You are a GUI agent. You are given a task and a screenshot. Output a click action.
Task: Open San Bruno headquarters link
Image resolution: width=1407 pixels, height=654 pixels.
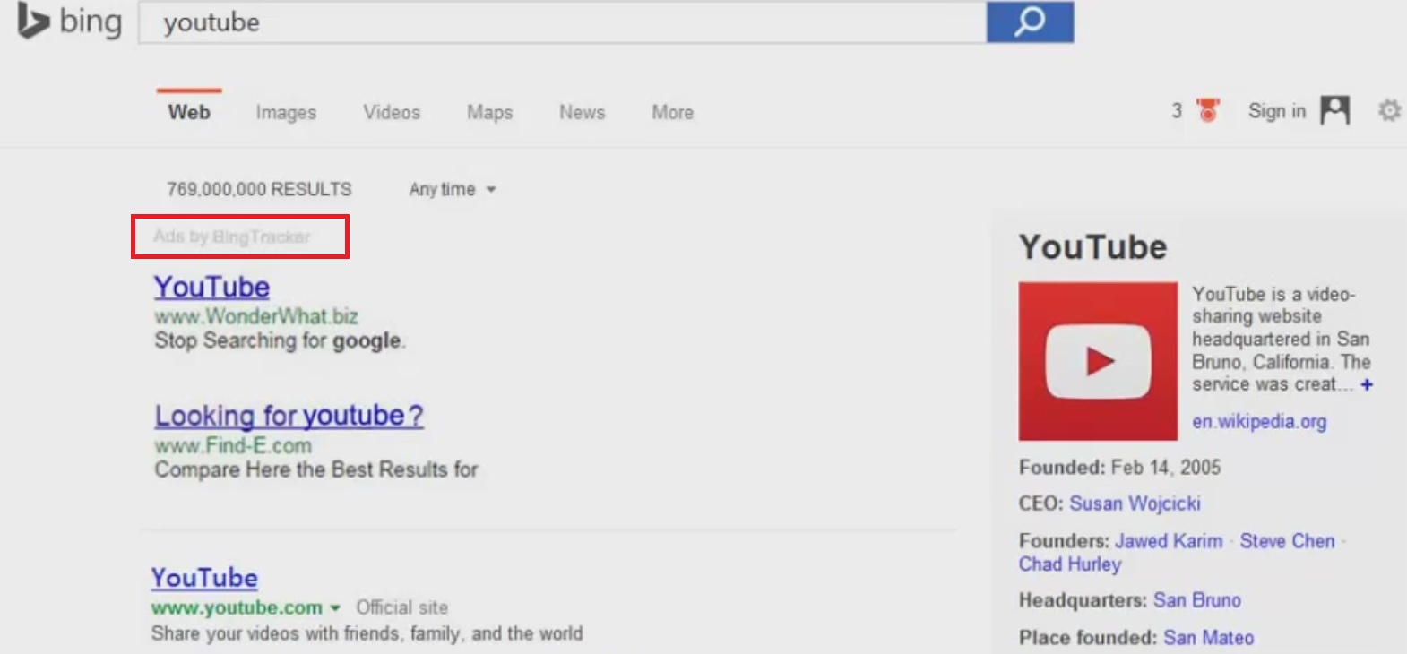coord(1197,600)
